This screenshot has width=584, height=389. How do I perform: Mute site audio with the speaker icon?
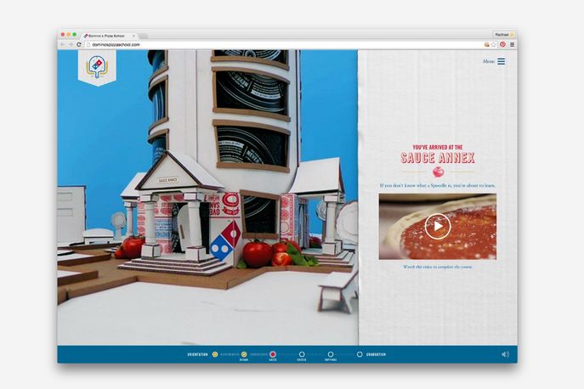tap(505, 354)
